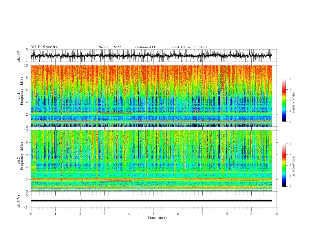Click ch.1 colorbar 'log(PSD)(V²/Hz)' label
311x240 pixels.
(x=294, y=102)
